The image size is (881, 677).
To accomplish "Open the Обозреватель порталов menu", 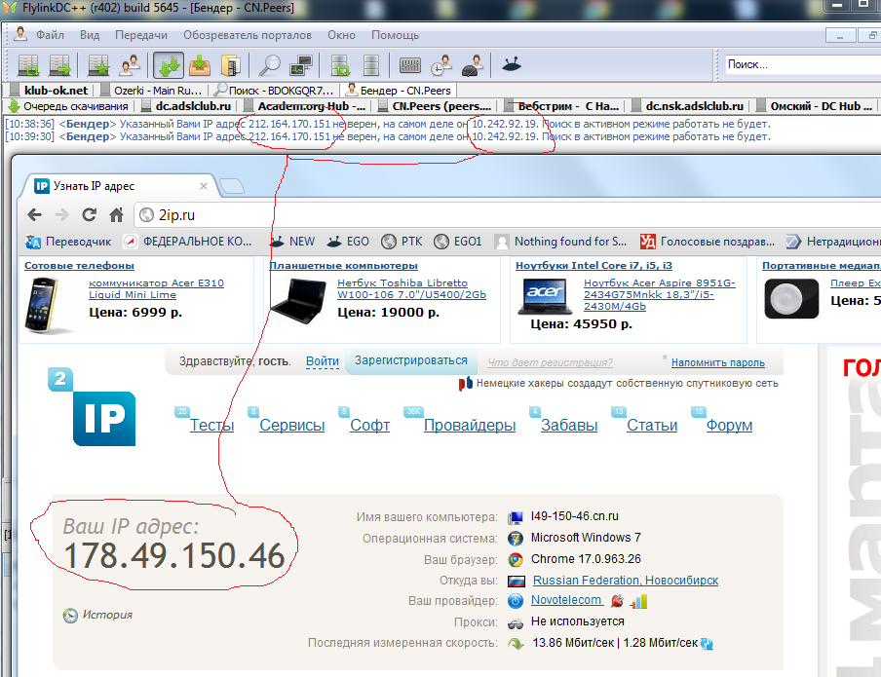I will pyautogui.click(x=248, y=35).
